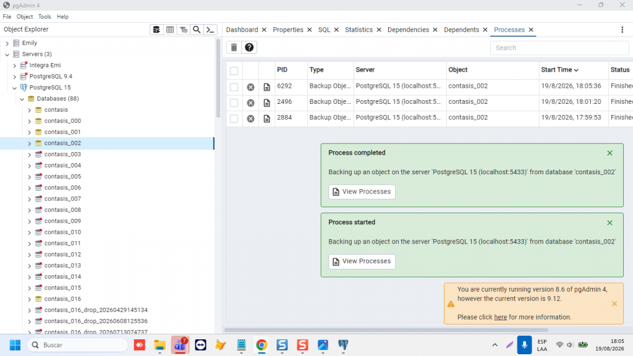The image size is (633, 356).
Task: Open TeamViewer from the taskbar
Action: tap(201, 345)
